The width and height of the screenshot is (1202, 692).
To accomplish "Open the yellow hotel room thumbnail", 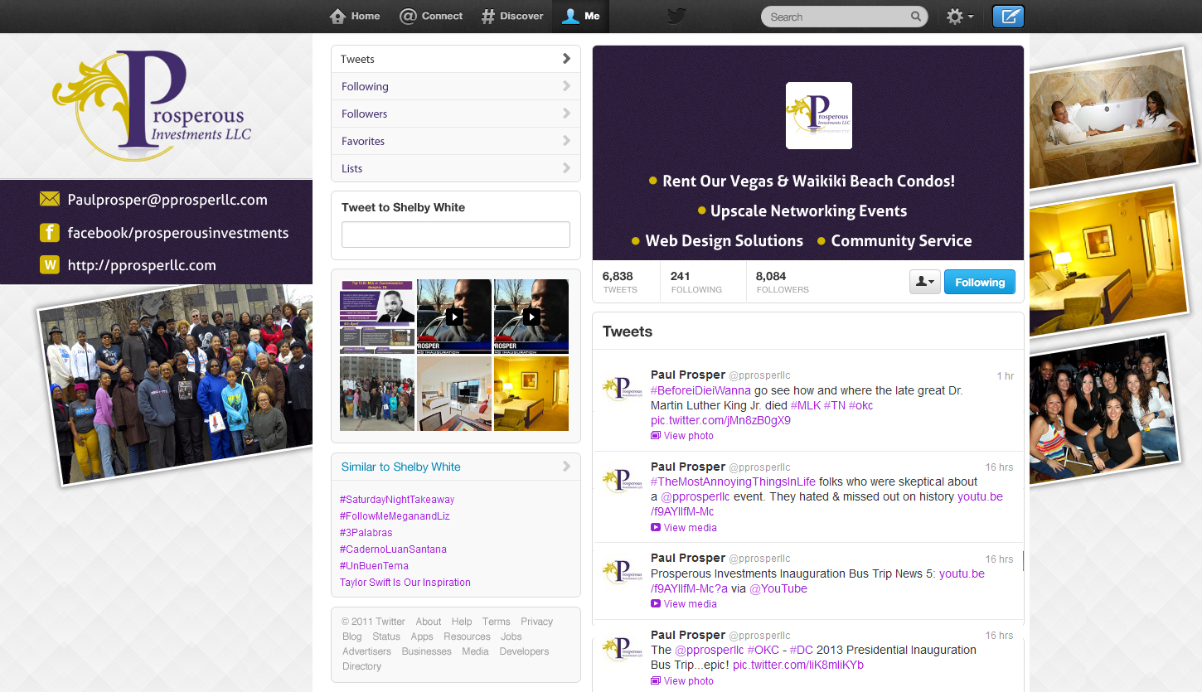I will pos(531,394).
